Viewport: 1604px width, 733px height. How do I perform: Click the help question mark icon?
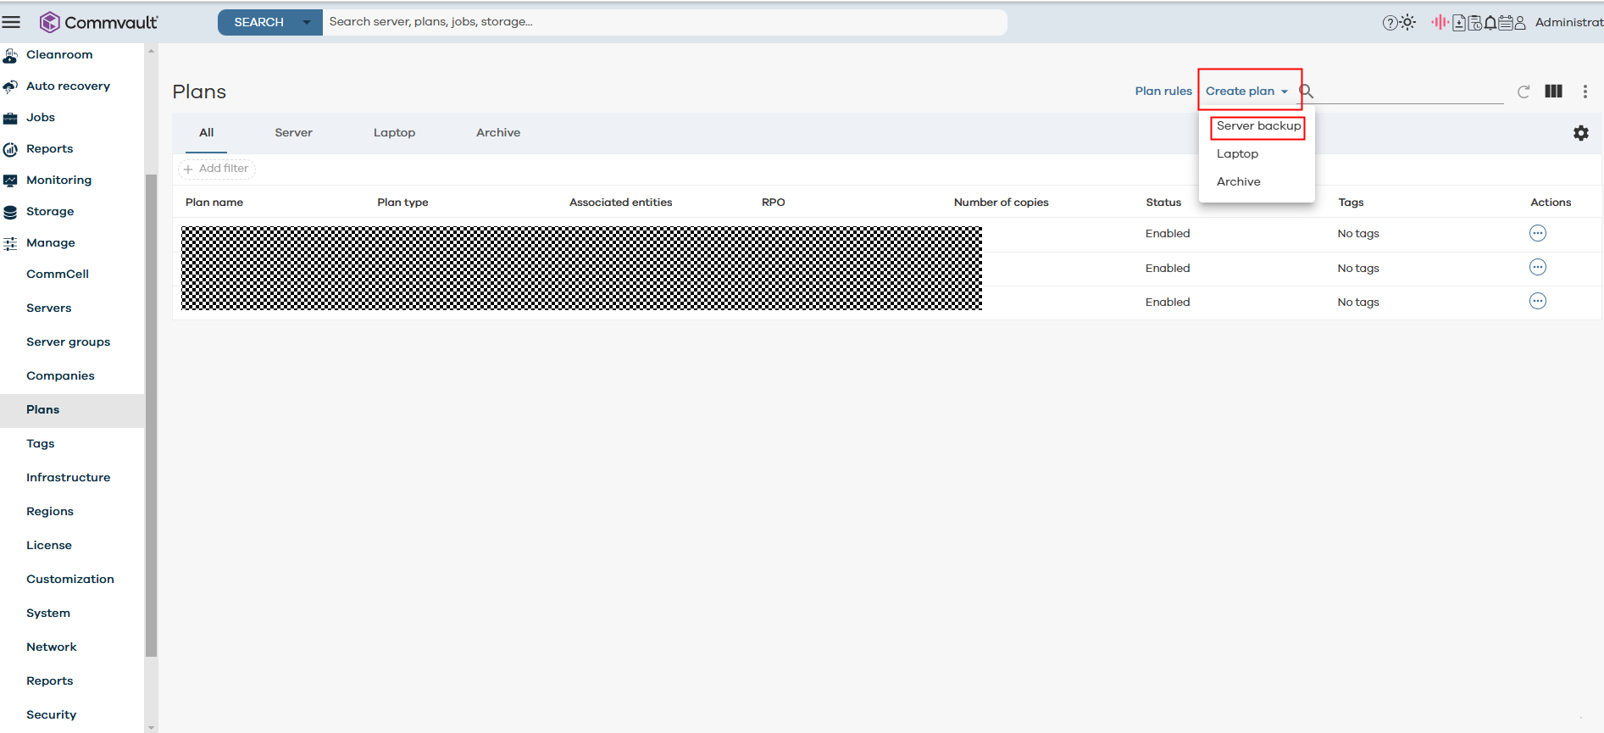pyautogui.click(x=1390, y=23)
